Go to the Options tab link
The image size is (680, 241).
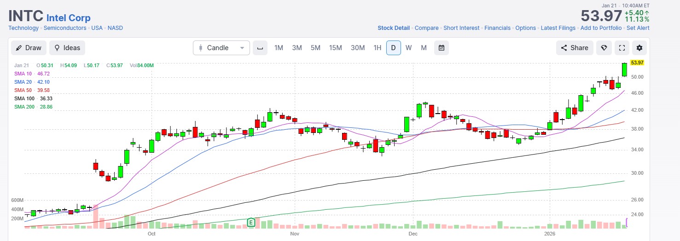(525, 28)
